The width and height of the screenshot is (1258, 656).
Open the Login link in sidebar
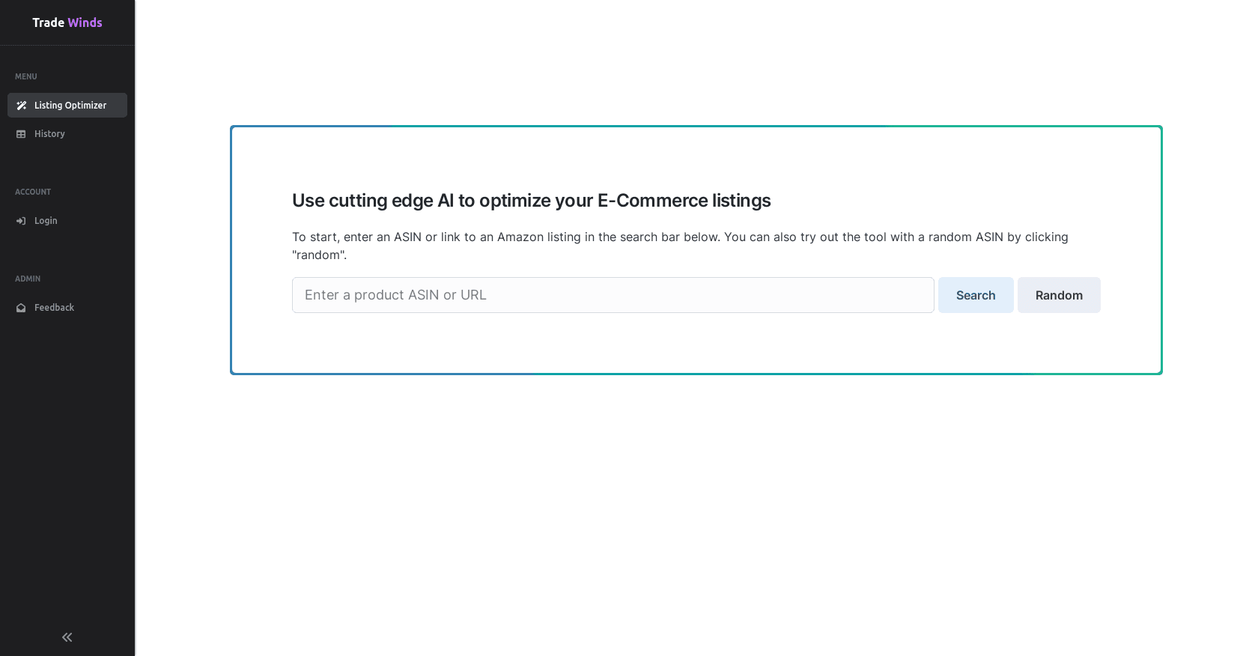tap(67, 221)
